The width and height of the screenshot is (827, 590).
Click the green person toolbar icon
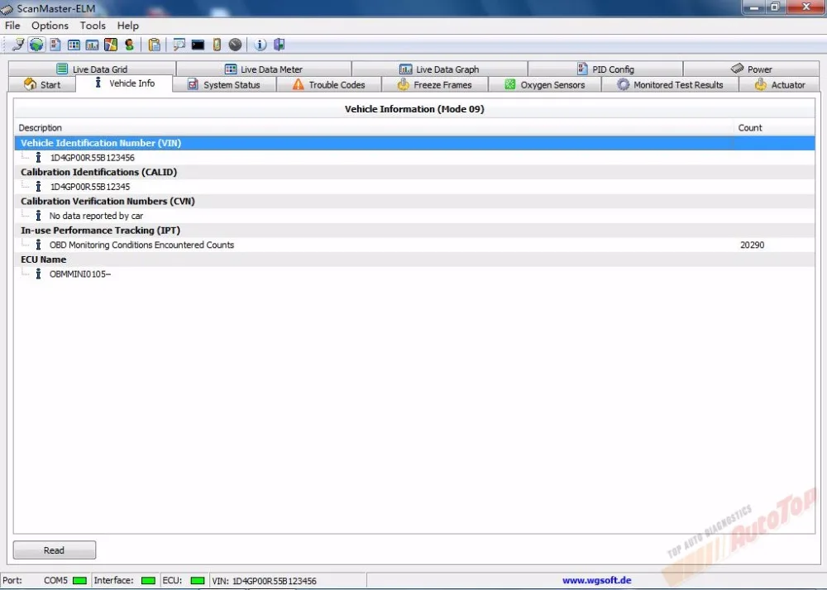coord(129,45)
